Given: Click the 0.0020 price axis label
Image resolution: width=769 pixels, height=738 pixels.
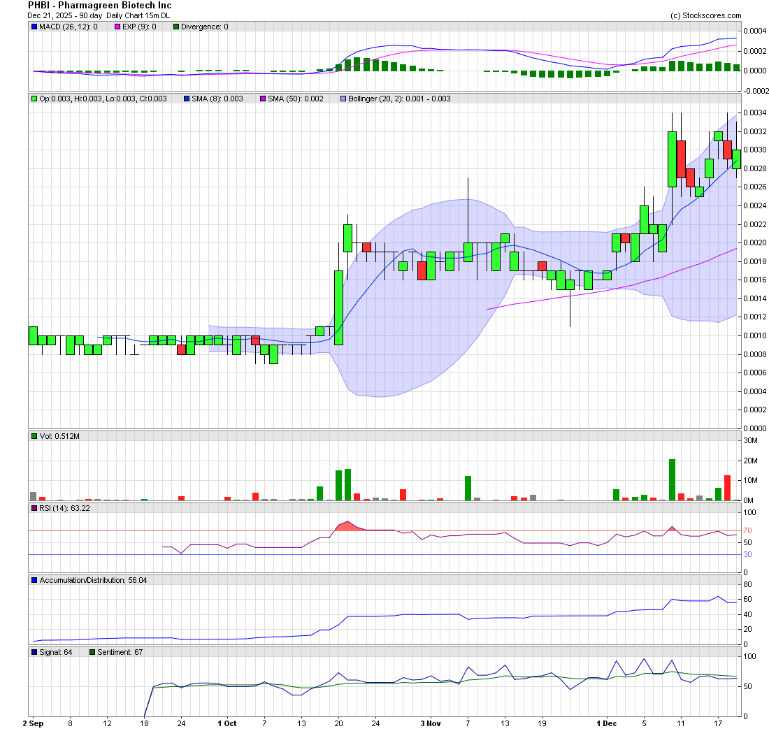Looking at the screenshot, I should coord(755,243).
